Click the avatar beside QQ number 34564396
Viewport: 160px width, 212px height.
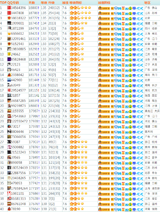click(9, 8)
